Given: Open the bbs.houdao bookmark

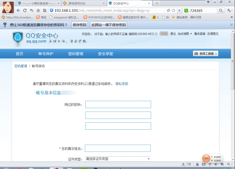Looking at the screenshot, I should click(17, 17).
